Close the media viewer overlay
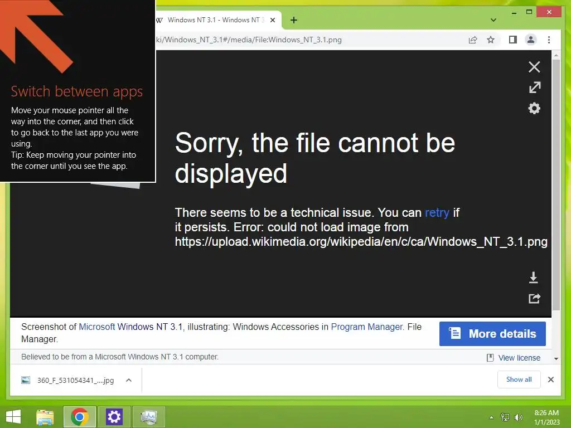Screen dimensions: 571x428 pyautogui.click(x=534, y=67)
